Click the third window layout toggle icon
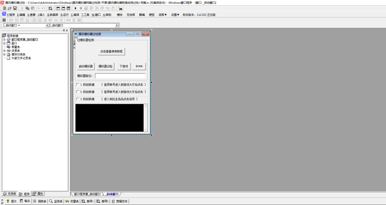This screenshot has width=386, height=205. click(x=69, y=8)
